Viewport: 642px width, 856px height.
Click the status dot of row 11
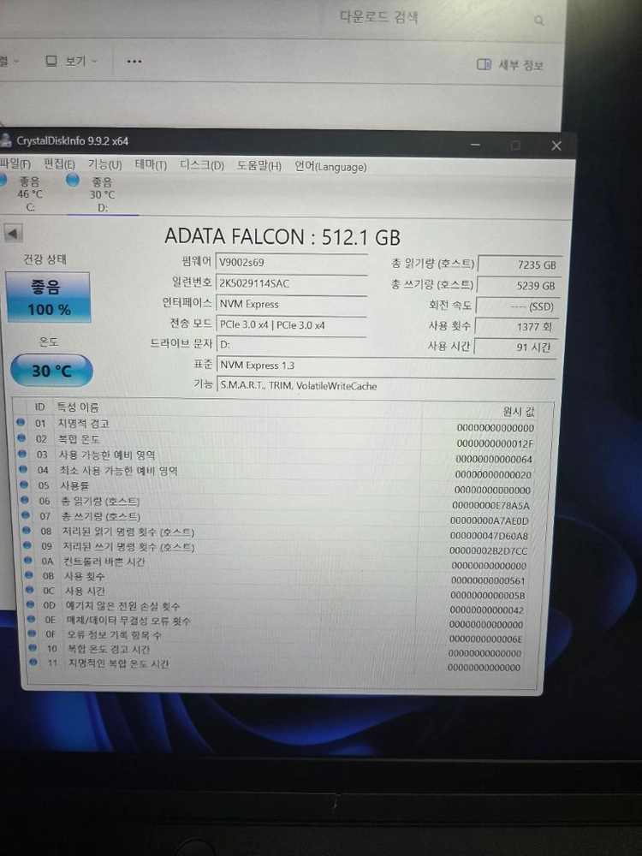tap(34, 663)
